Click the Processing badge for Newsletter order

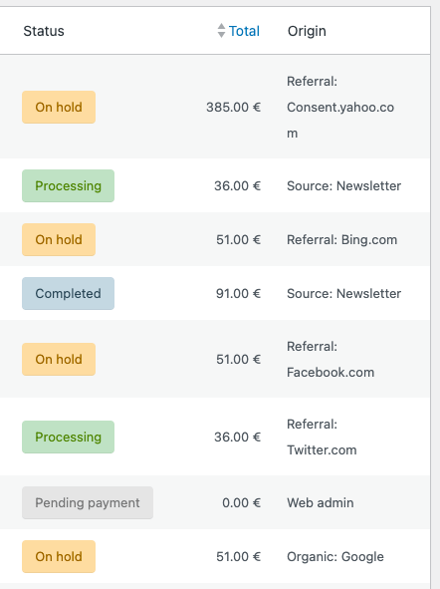click(x=69, y=186)
